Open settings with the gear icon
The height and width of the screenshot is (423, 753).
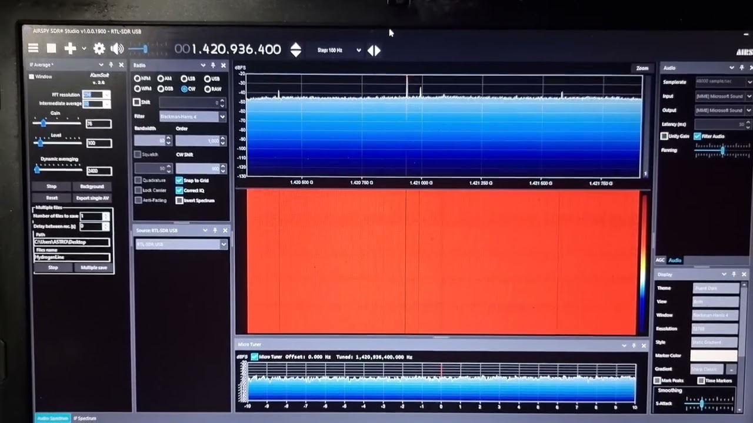coord(99,49)
